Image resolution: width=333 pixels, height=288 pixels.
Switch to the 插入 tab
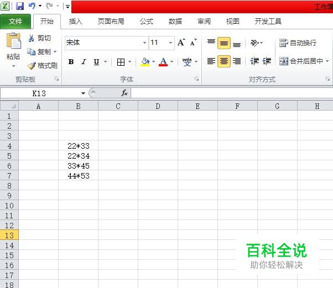tap(75, 22)
